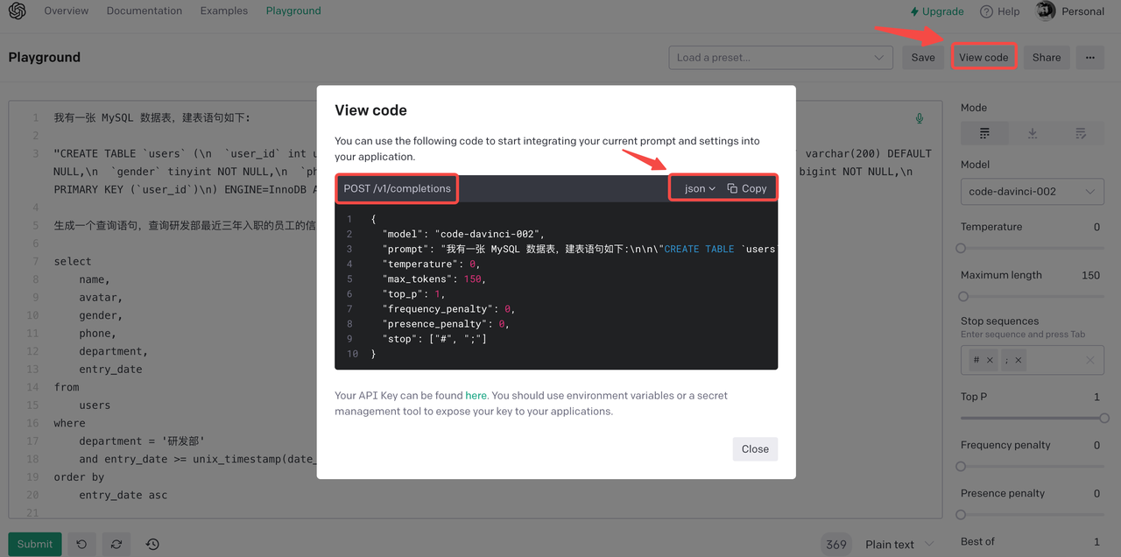
Task: Click the Maximum length value 150
Action: click(x=1090, y=275)
